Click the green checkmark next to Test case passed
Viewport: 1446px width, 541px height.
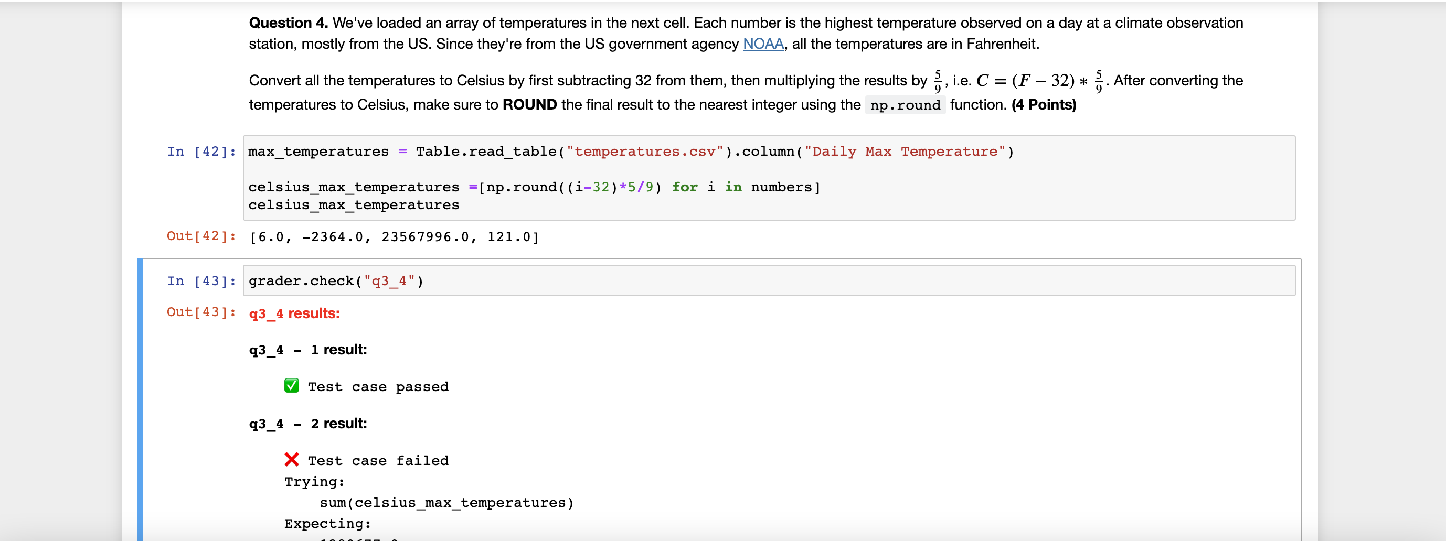[291, 386]
